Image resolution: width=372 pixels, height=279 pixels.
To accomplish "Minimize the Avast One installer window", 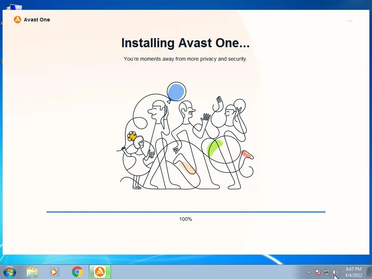I will pos(350,21).
